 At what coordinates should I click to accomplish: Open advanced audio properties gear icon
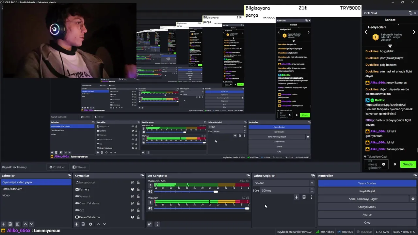point(150,224)
